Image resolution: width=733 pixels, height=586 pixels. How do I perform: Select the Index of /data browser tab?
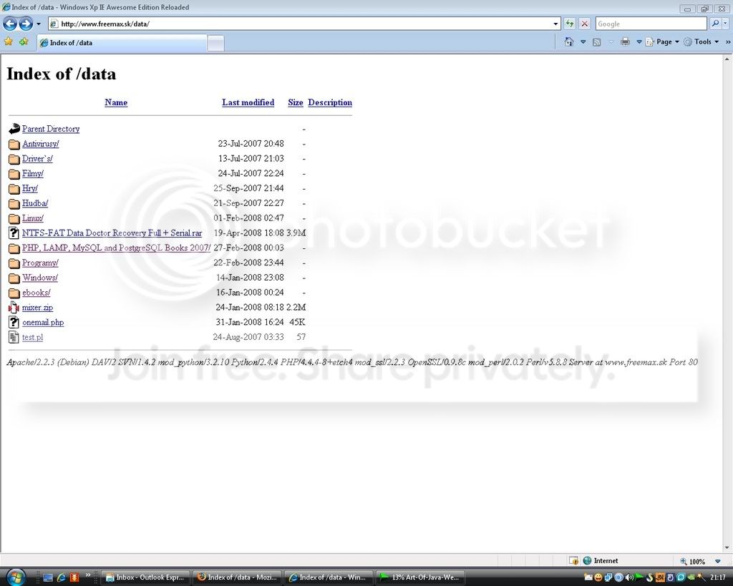click(122, 42)
